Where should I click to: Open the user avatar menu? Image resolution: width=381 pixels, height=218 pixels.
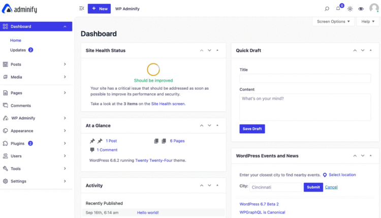pyautogui.click(x=374, y=8)
